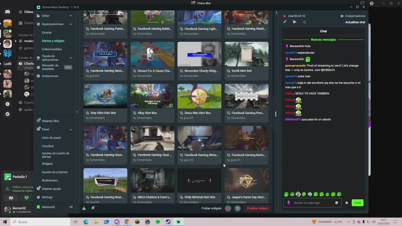Viewport: 402px width, 226px height.
Task: Open Discord home icon in background window
Action: (8, 12)
